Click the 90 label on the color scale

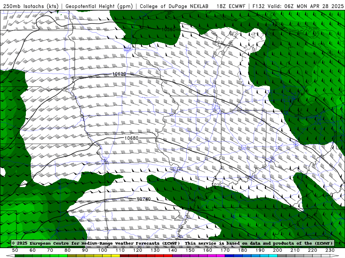tap(85, 250)
